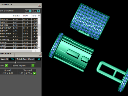Screen dimensions: 128x96
Task: Click the SPG column header
Action: point(34,16)
